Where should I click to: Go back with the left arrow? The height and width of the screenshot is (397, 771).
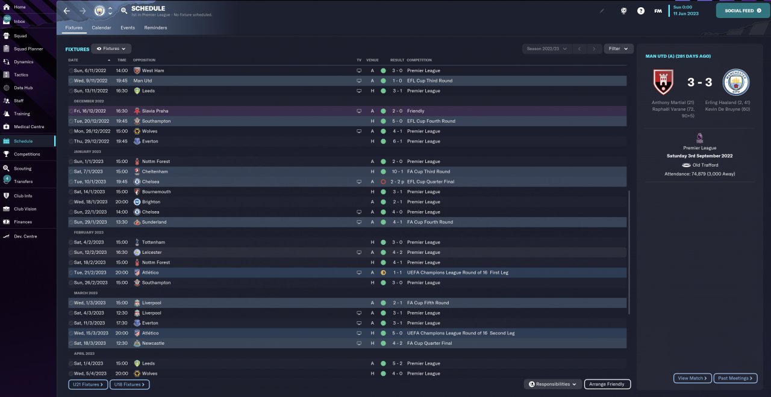(x=67, y=11)
